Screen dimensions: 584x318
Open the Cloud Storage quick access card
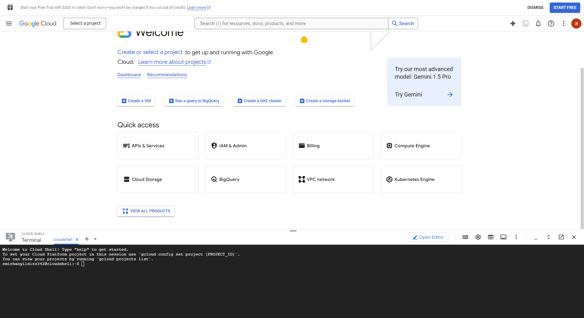[x=158, y=179]
